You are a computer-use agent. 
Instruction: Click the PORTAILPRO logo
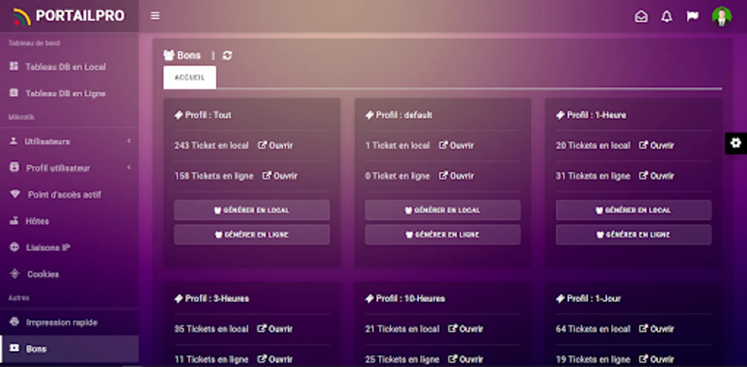coord(69,16)
